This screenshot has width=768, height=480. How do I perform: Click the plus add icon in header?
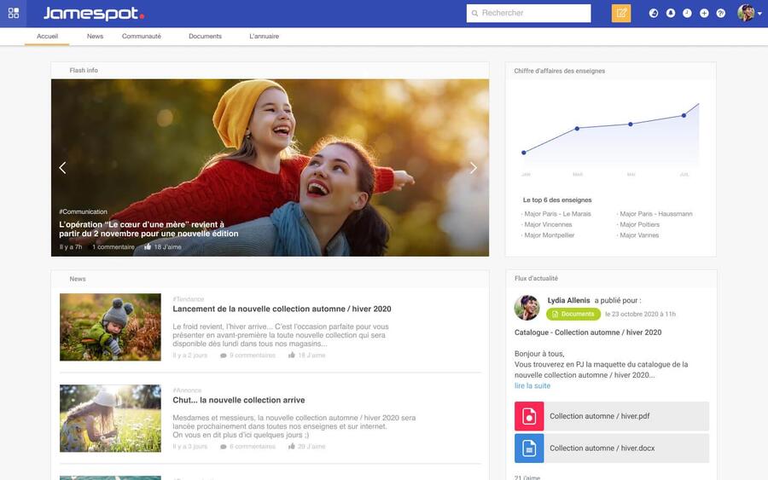704,13
